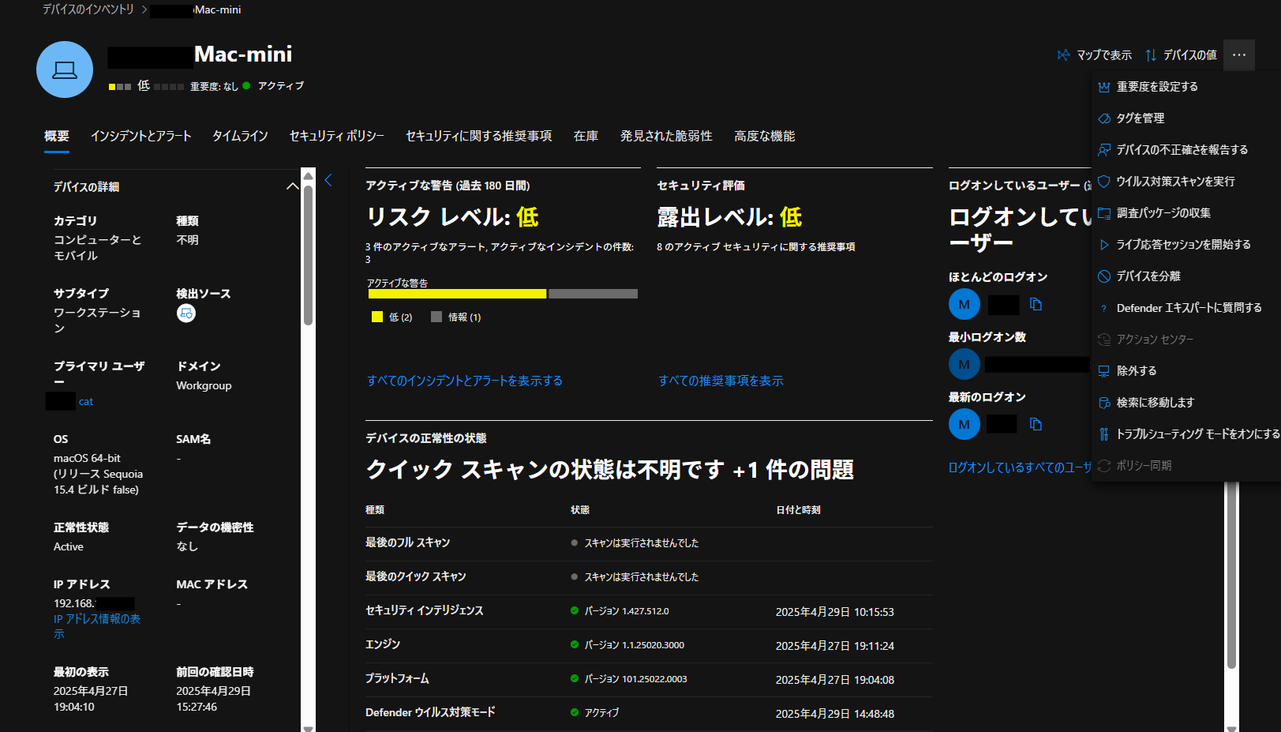1281x732 pixels.
Task: Open the タイムライン tab
Action: [x=241, y=137]
